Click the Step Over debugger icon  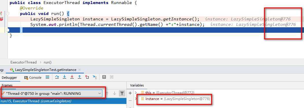[x=57, y=77]
